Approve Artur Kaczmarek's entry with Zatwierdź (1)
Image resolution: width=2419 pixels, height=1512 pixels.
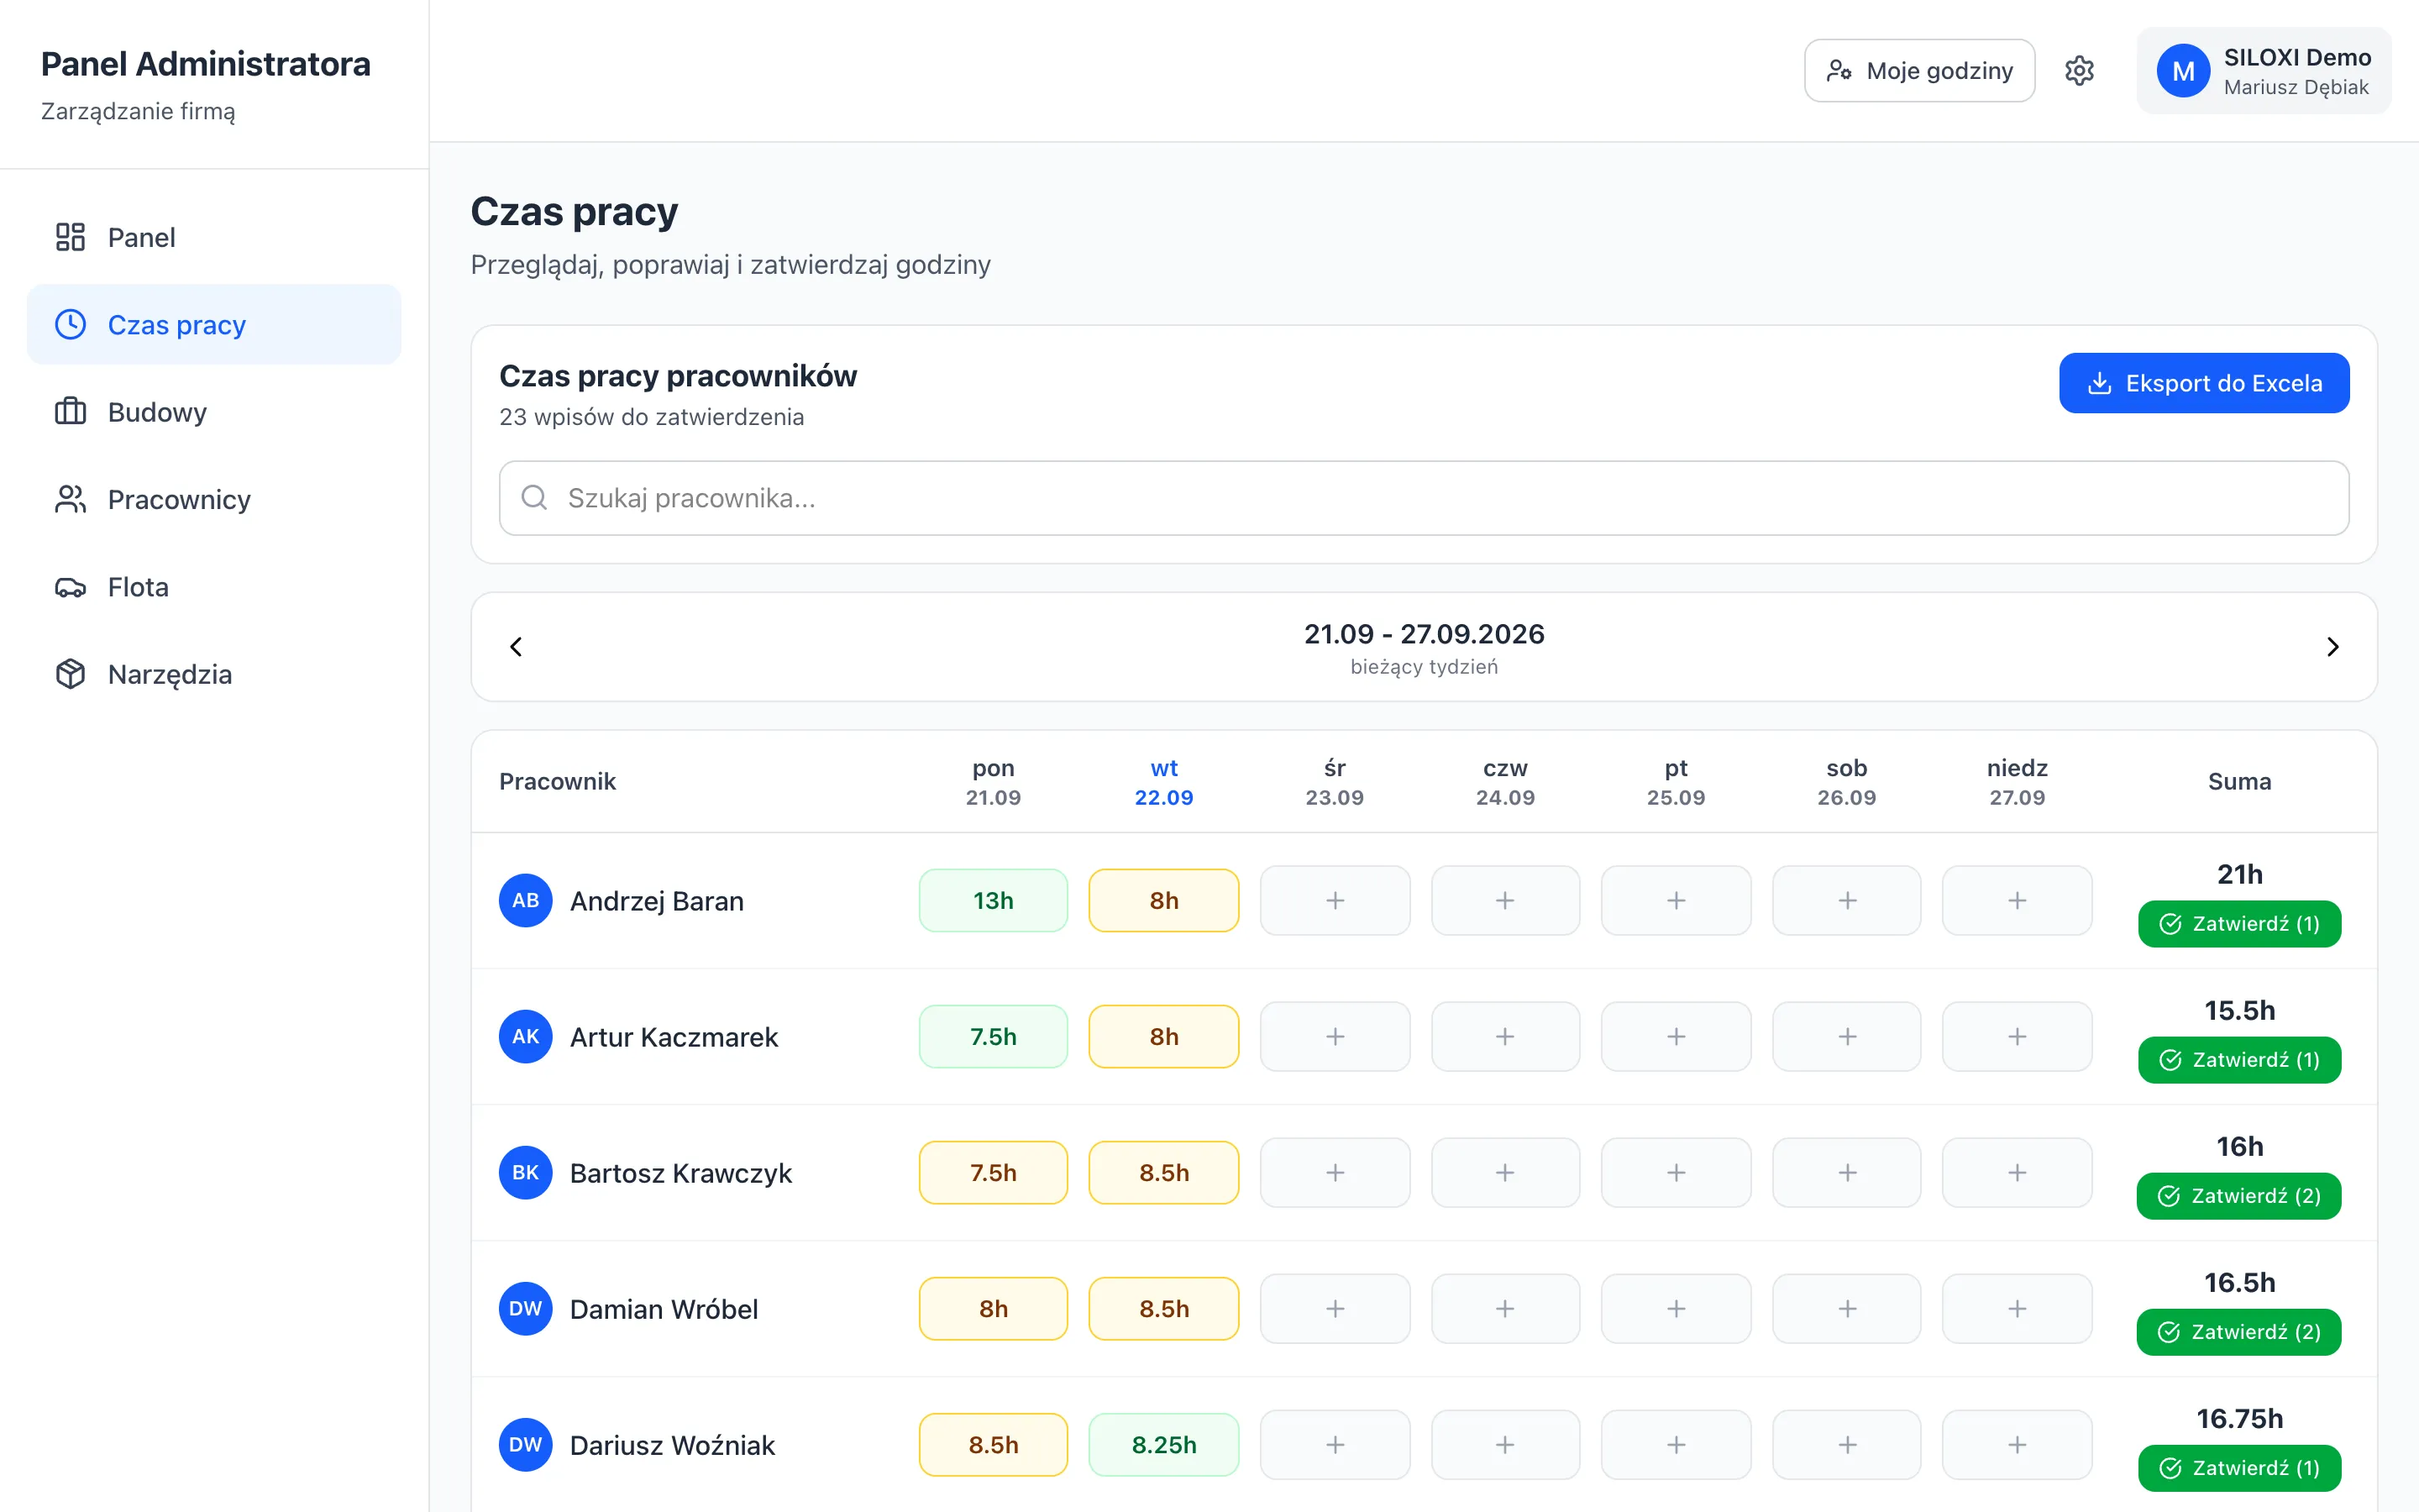point(2239,1059)
